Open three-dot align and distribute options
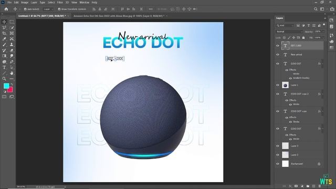336x189 pixels. (x=151, y=9)
